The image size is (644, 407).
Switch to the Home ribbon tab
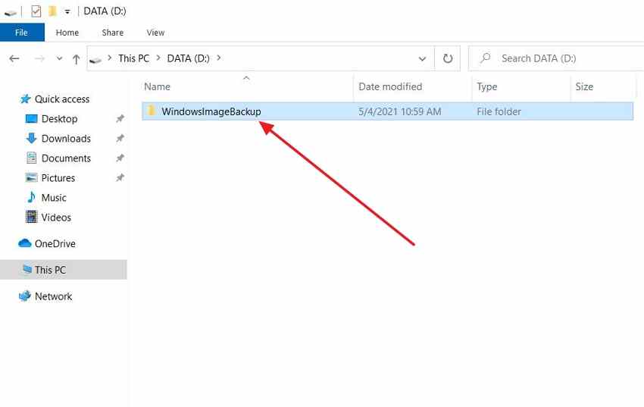coord(67,33)
